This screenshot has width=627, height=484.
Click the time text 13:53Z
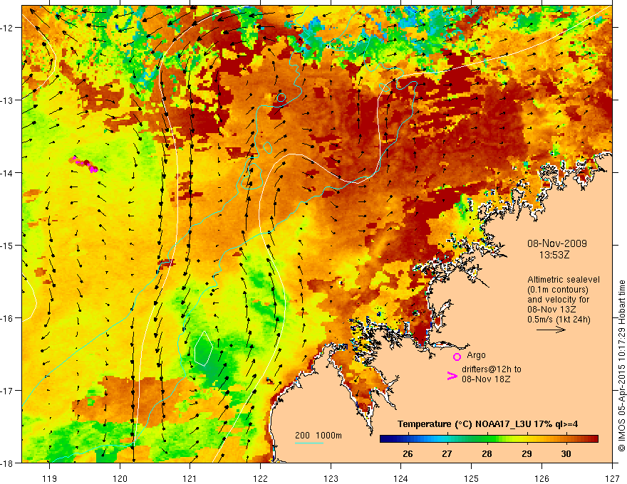(554, 255)
